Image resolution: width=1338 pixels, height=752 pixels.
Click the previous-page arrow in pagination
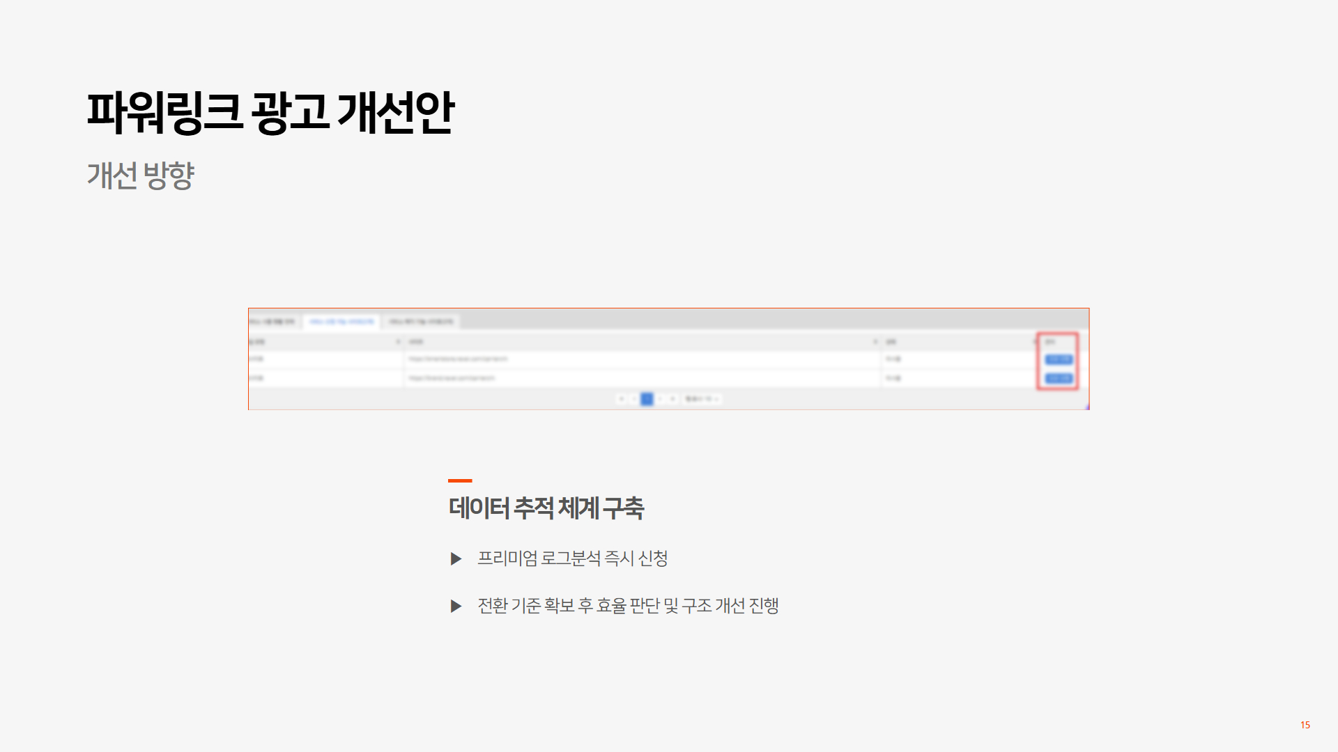coord(633,399)
